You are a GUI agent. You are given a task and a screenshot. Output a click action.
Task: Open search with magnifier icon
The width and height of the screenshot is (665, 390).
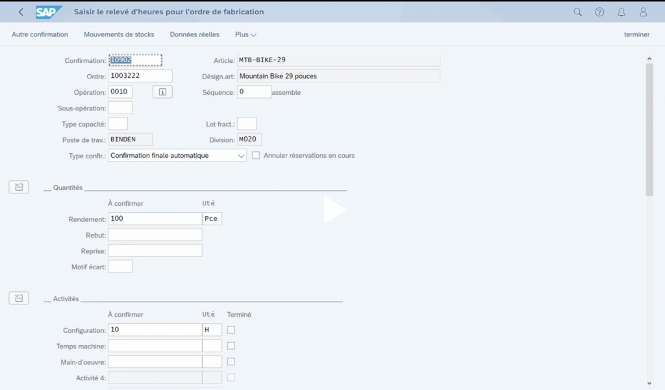[x=578, y=12]
